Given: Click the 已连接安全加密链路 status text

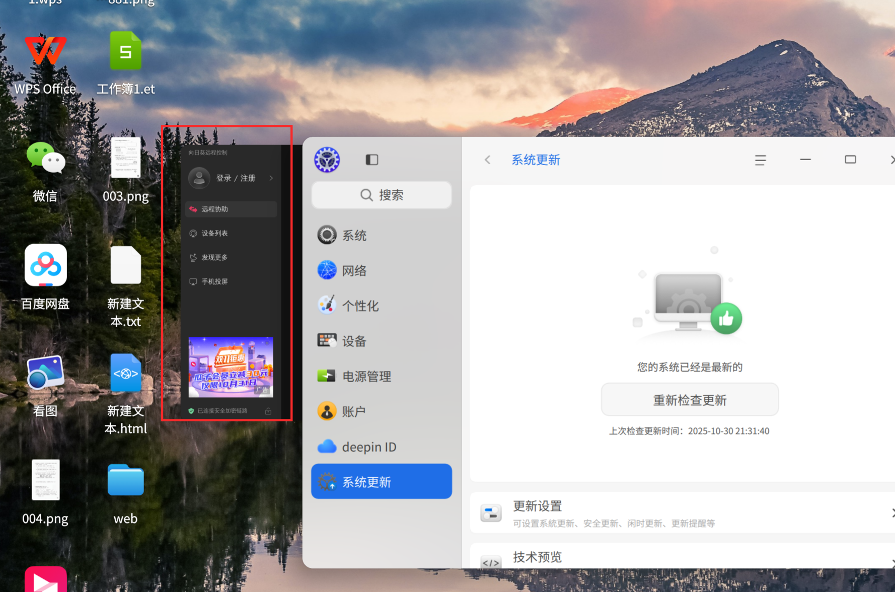Looking at the screenshot, I should (222, 411).
